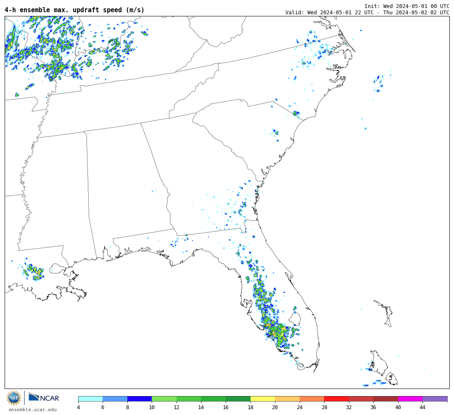454x415 pixels.
Task: Click the colorbar label 36
Action: [x=374, y=407]
